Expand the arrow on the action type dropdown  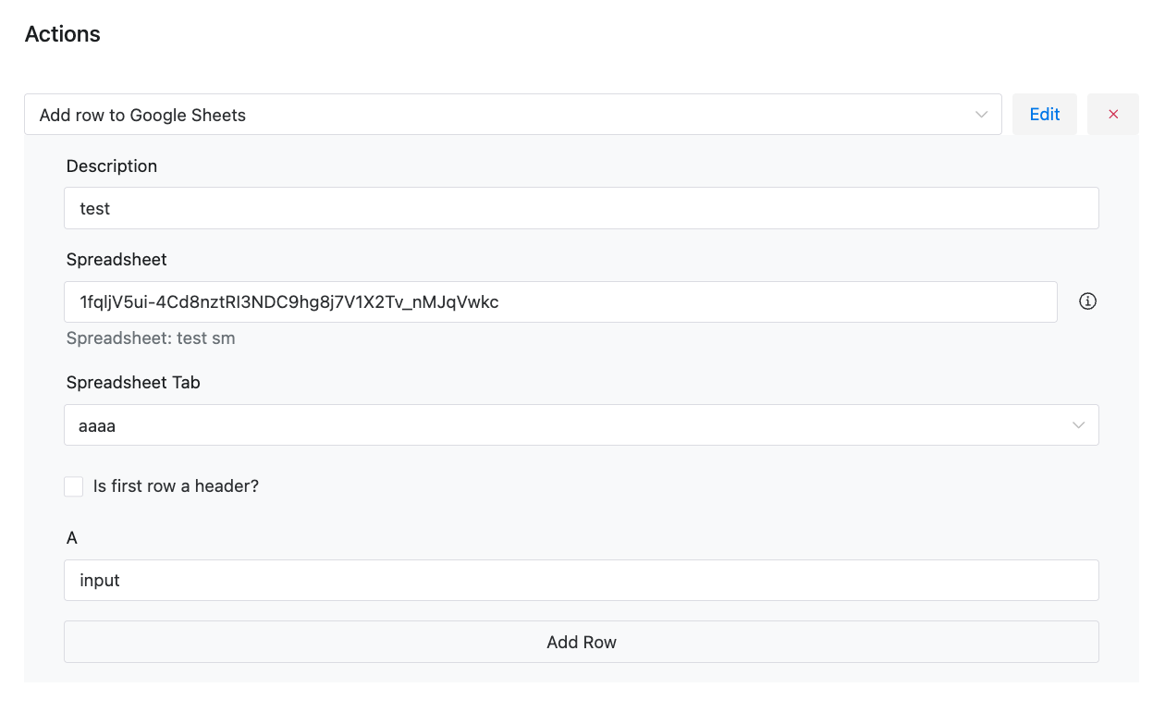coord(982,115)
